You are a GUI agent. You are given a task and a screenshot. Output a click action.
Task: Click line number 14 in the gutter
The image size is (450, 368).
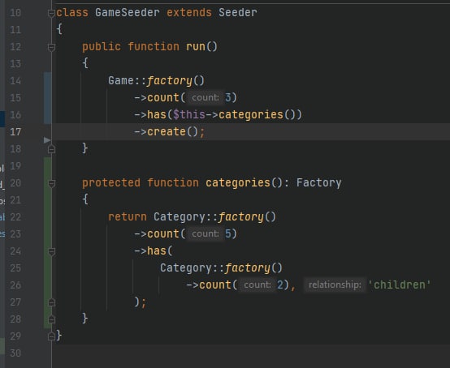15,81
